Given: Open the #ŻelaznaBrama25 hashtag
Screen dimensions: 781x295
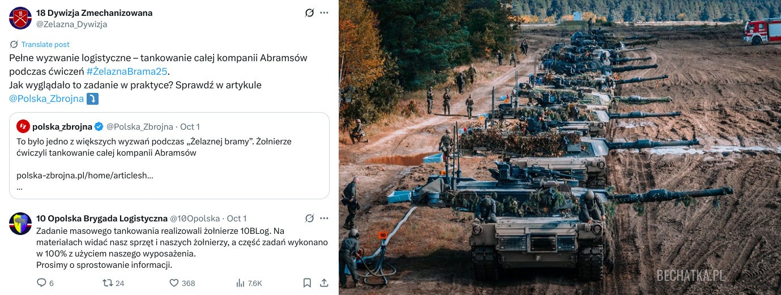Looking at the screenshot, I should [127, 72].
